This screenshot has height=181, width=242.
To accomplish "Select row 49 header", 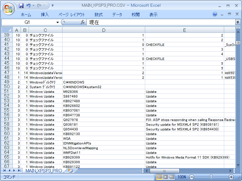I will tap(7, 82).
